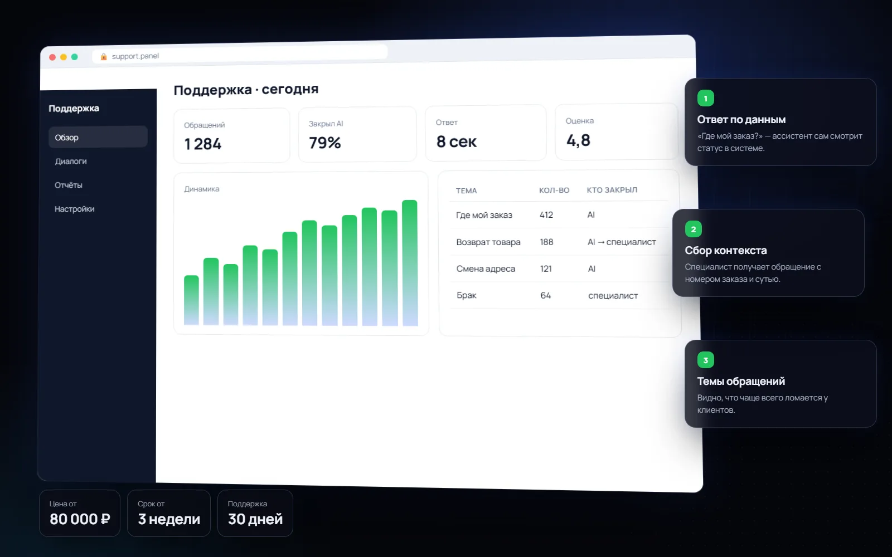Select the Закрыл AI 79% card
The image size is (892, 557).
coord(357,134)
